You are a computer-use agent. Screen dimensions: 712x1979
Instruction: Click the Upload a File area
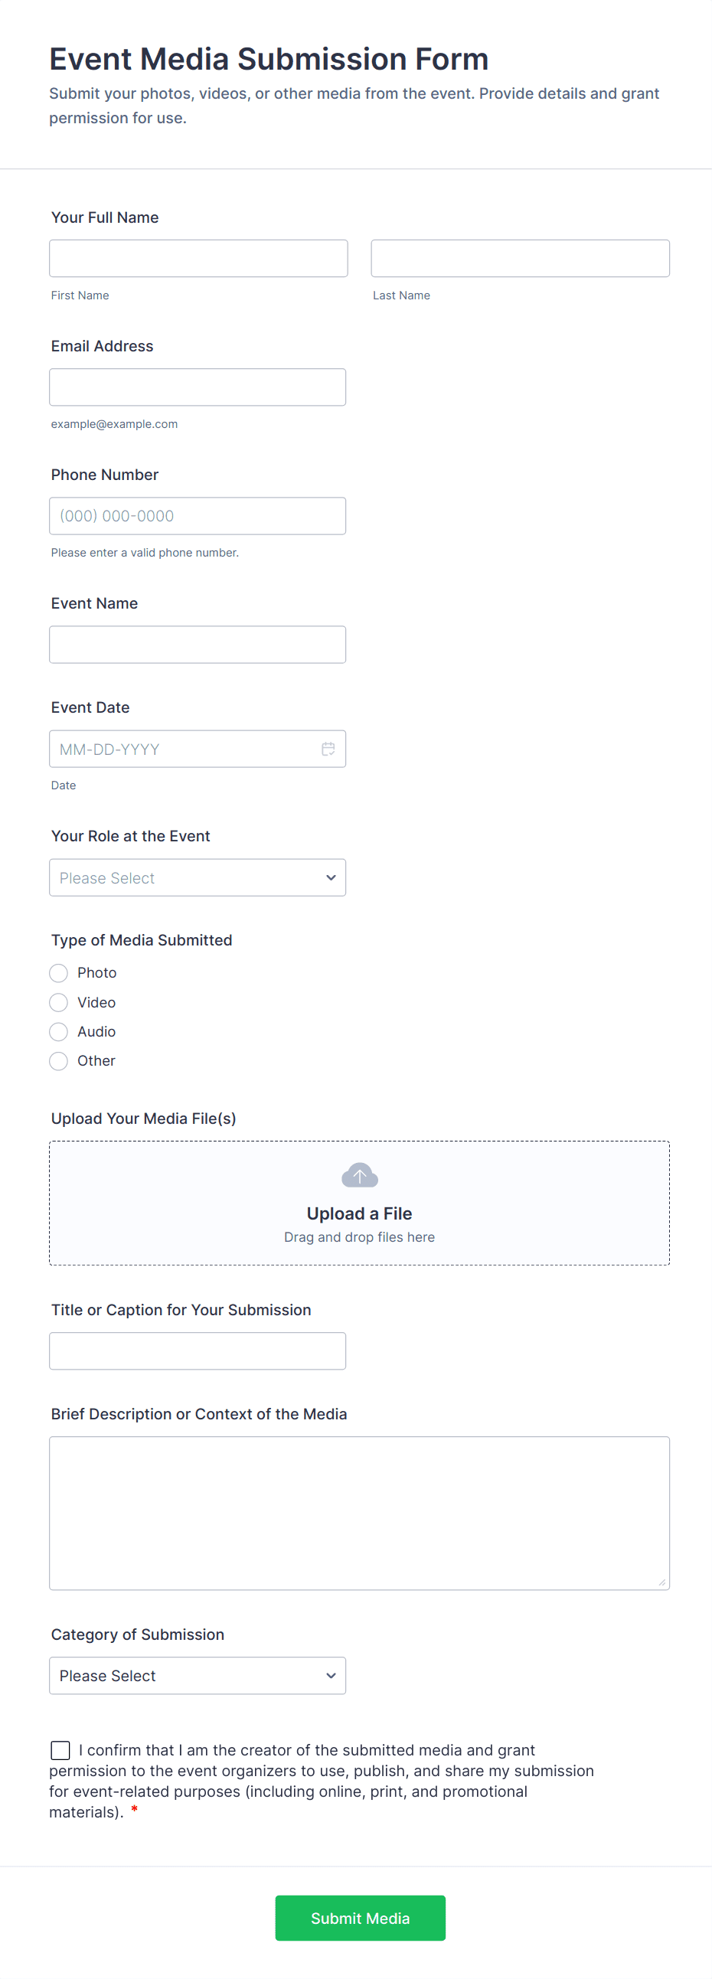360,1214
